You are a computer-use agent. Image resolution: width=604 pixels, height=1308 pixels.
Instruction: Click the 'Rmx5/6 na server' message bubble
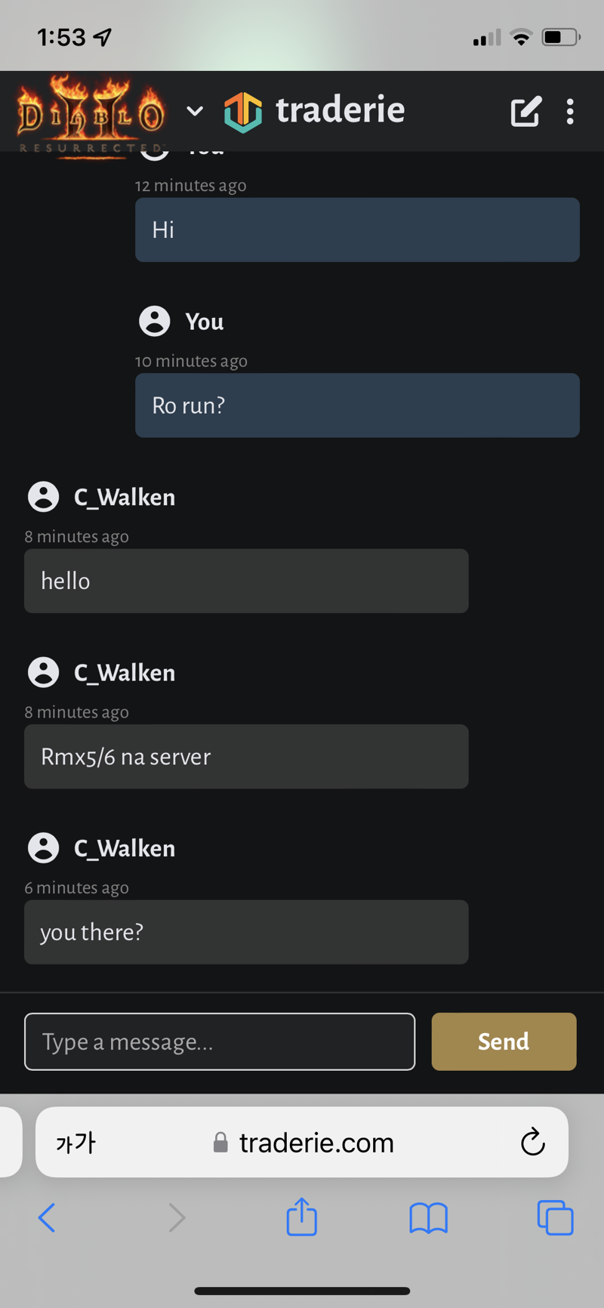coord(246,757)
